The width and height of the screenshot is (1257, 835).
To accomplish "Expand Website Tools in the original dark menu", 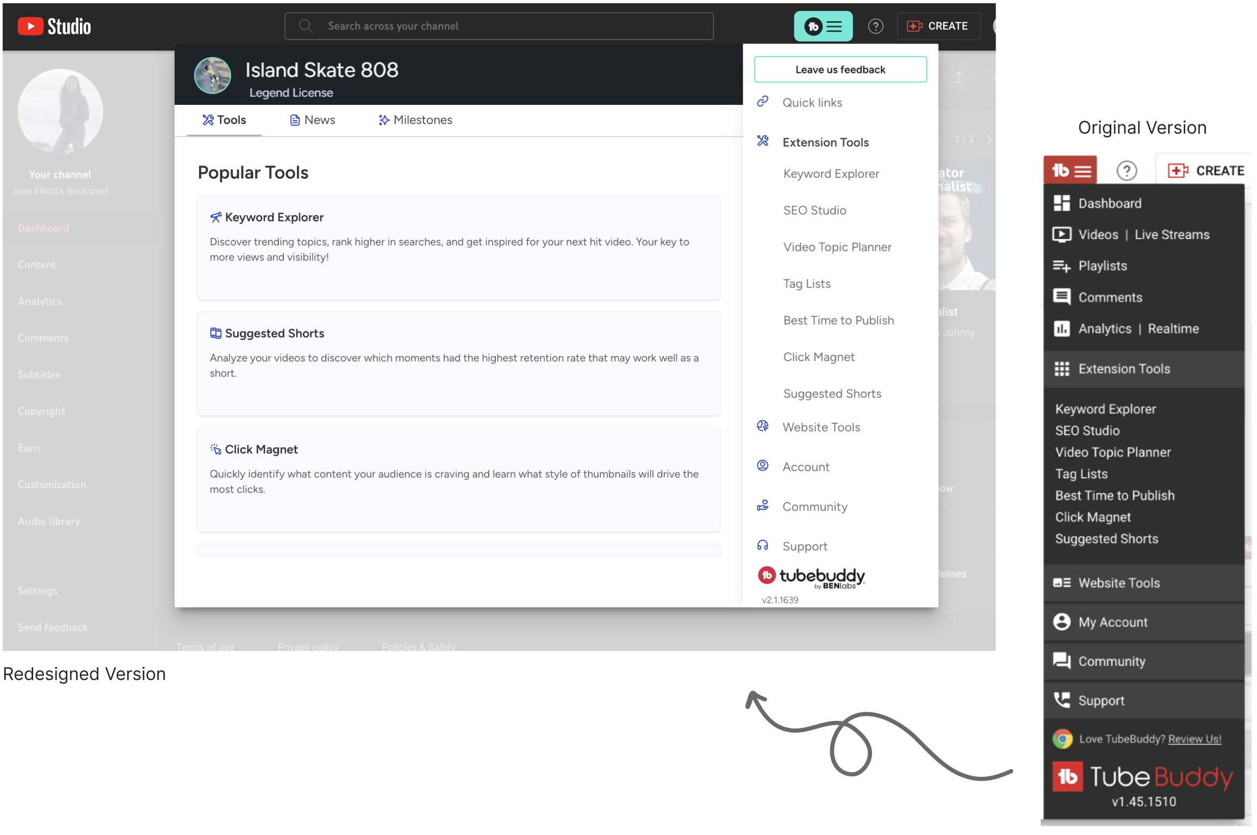I will 1119,583.
